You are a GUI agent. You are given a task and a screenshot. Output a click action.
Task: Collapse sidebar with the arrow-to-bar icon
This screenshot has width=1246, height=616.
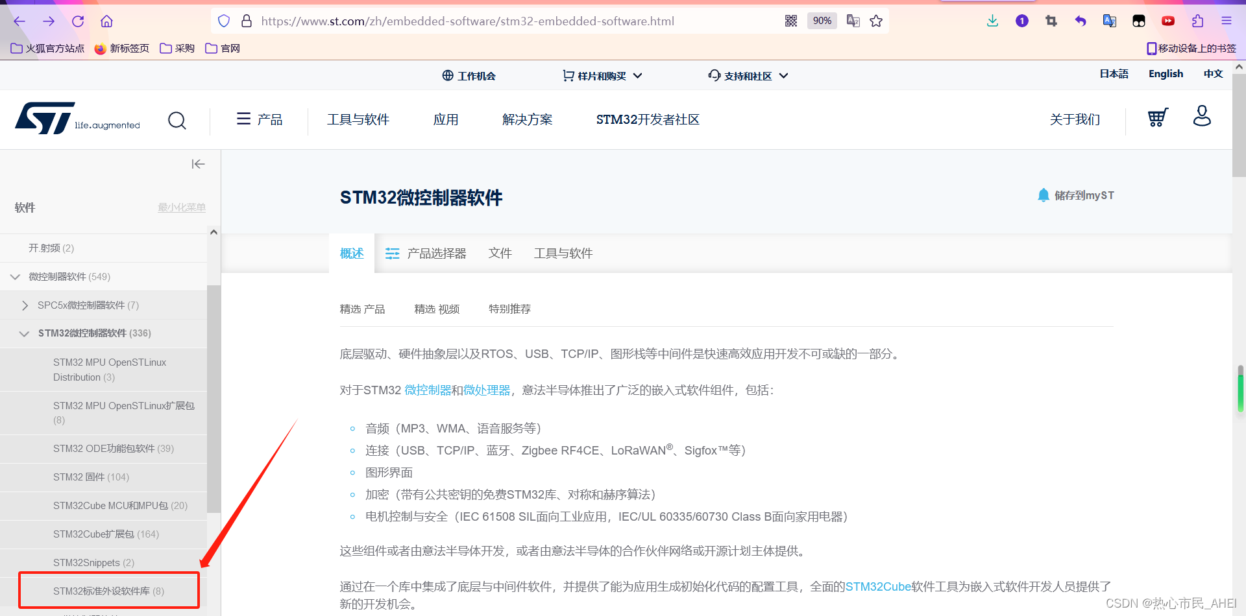[x=199, y=164]
